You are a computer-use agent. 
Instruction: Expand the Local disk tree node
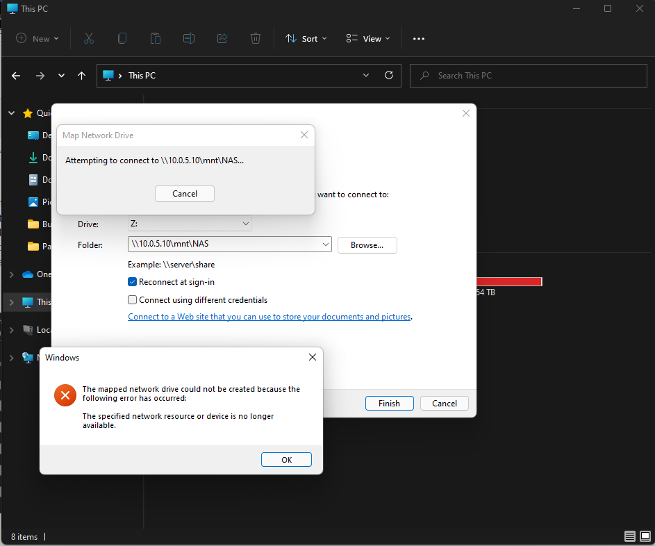pos(12,330)
